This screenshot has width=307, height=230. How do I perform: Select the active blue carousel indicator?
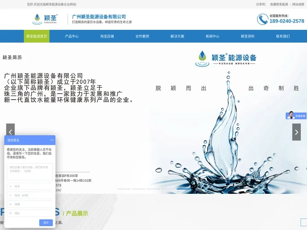pyautogui.click(x=183, y=189)
